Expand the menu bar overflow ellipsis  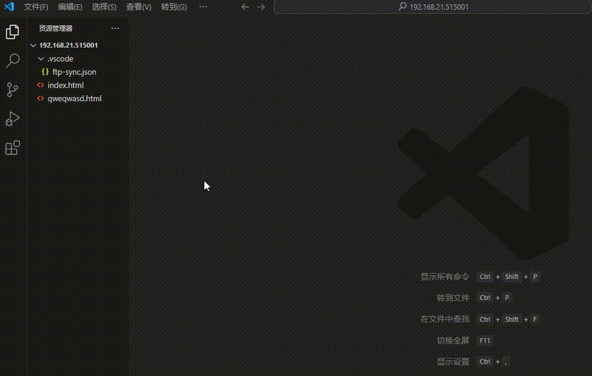coord(203,7)
